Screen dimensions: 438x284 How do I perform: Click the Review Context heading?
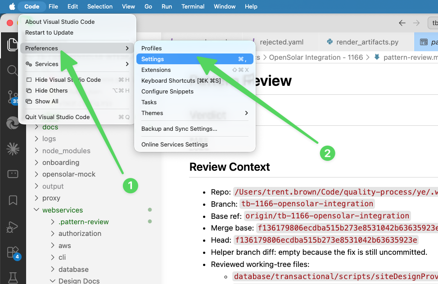(230, 167)
